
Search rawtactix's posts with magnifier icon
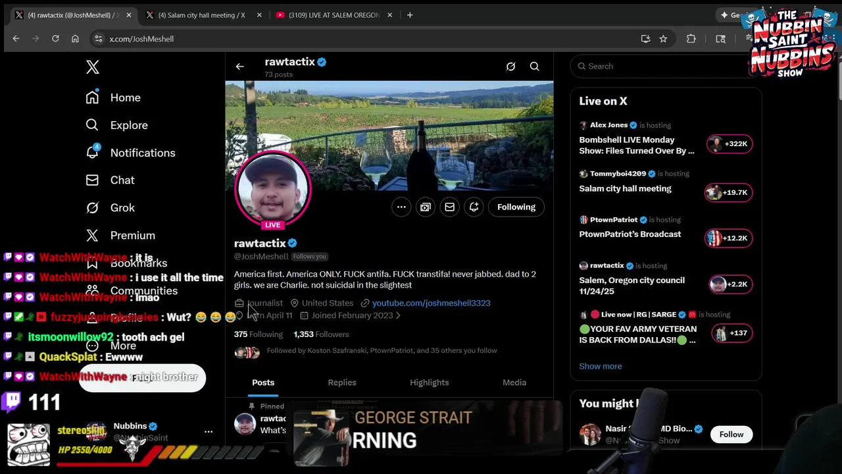click(x=535, y=66)
